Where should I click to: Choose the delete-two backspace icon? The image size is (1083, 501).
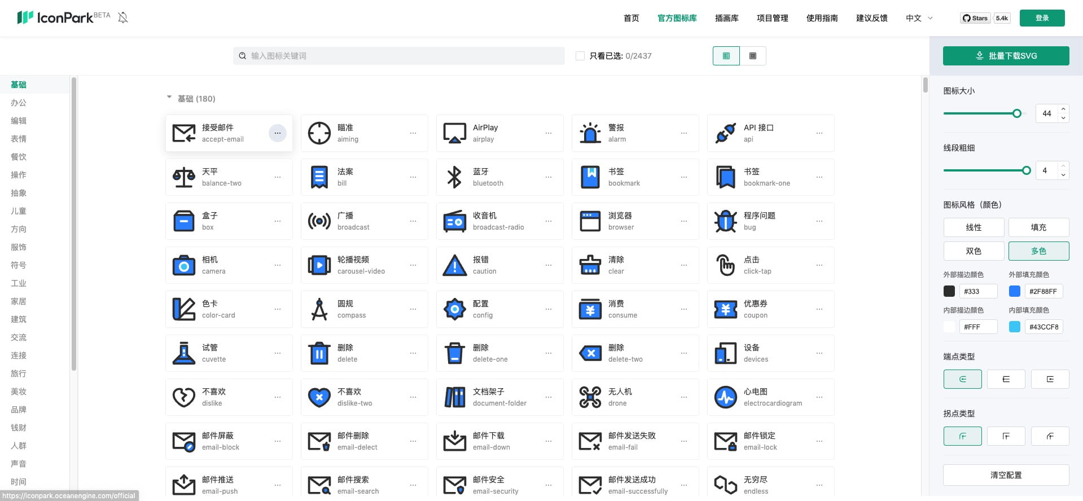point(590,353)
